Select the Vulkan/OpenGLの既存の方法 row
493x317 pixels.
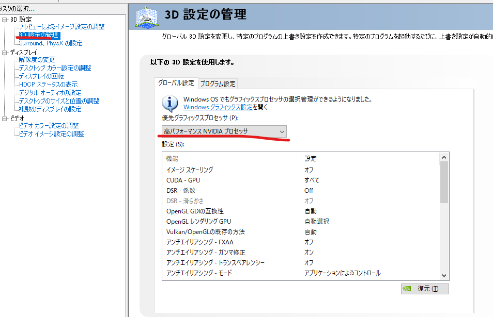coord(301,232)
